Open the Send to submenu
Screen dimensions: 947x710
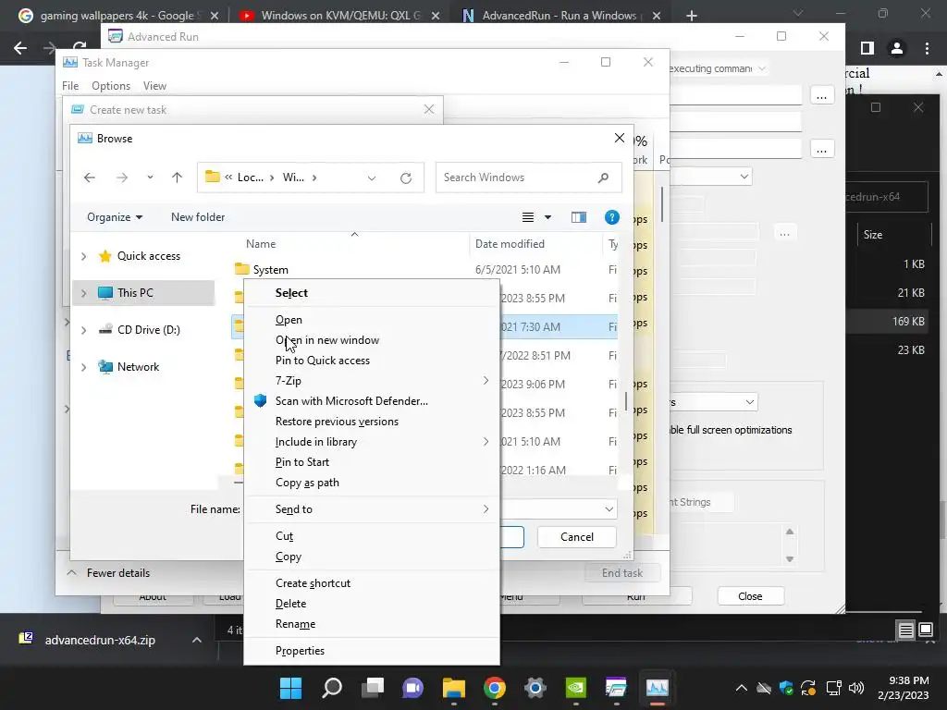click(372, 509)
